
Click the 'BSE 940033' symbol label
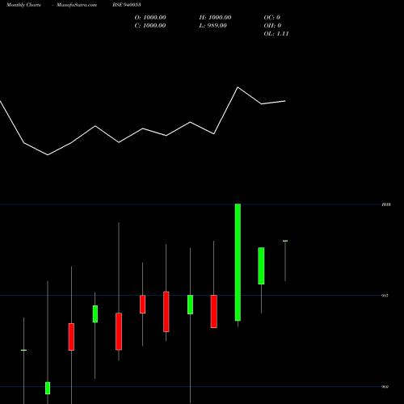tap(127, 5)
